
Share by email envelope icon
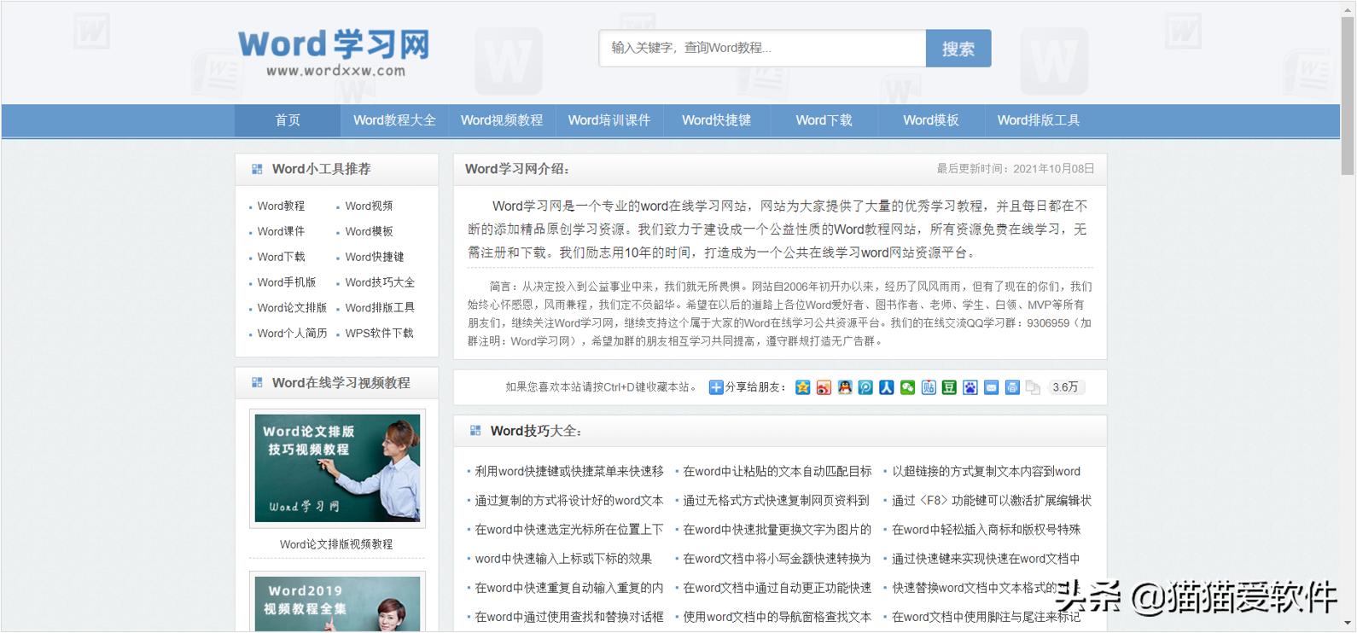click(x=991, y=387)
